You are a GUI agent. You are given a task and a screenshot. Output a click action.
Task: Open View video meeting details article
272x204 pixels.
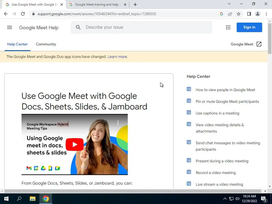pos(220,128)
